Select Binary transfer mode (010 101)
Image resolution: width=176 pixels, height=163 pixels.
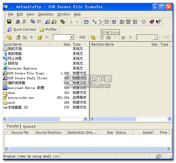[128, 22]
